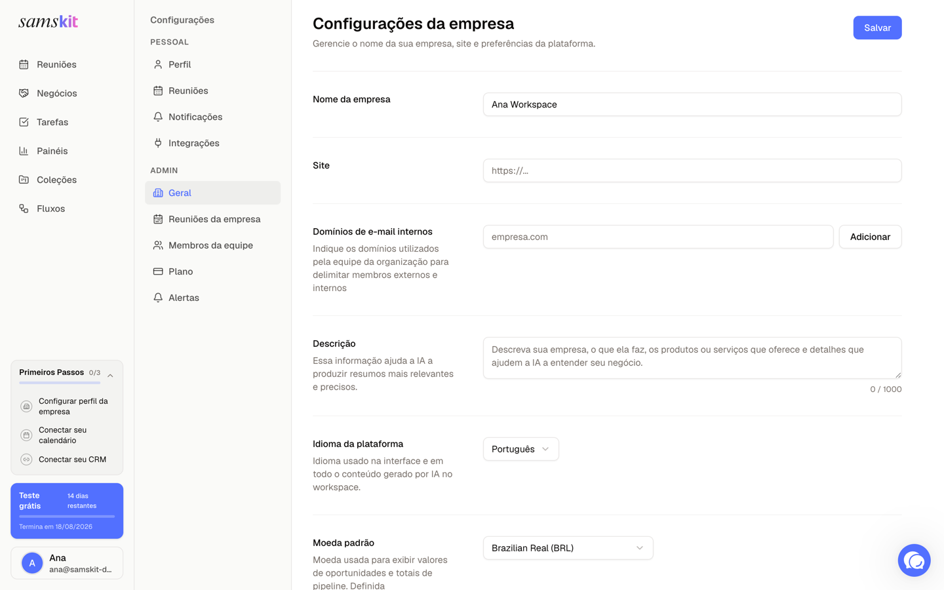Mark 'Conectar seu CRM' step circle
944x590 pixels.
click(26, 460)
